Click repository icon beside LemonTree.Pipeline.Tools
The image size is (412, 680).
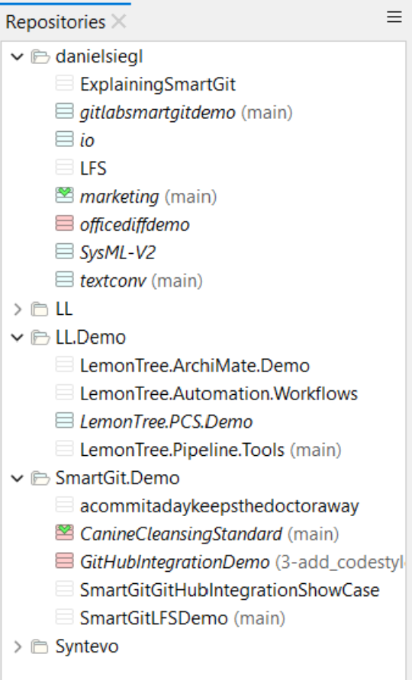(64, 449)
